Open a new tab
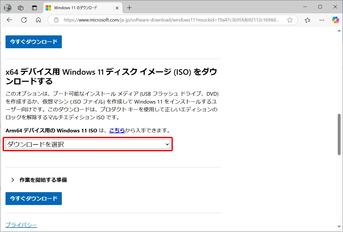 click(x=129, y=8)
